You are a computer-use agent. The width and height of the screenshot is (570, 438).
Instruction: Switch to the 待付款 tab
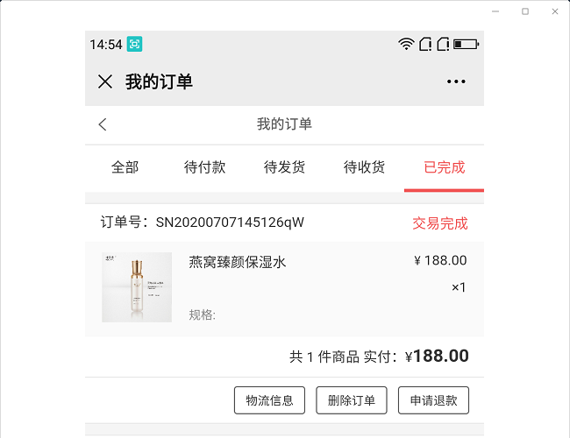pos(204,167)
